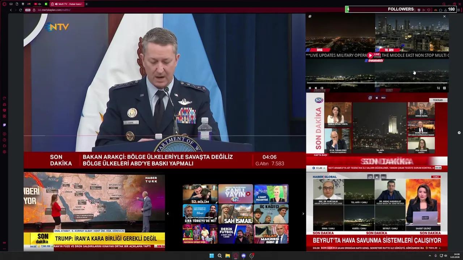Expand hidden system tray icons
Screen dimensions: 463x260
pyautogui.click(x=430, y=256)
